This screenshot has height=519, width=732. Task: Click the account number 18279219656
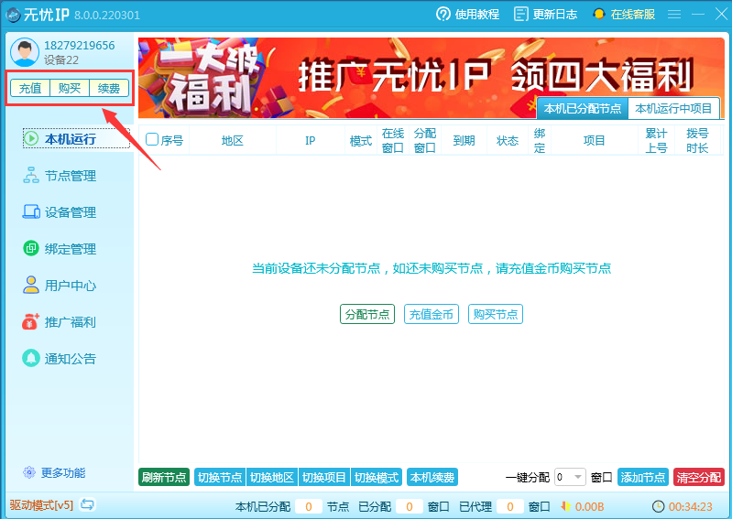pyautogui.click(x=80, y=45)
